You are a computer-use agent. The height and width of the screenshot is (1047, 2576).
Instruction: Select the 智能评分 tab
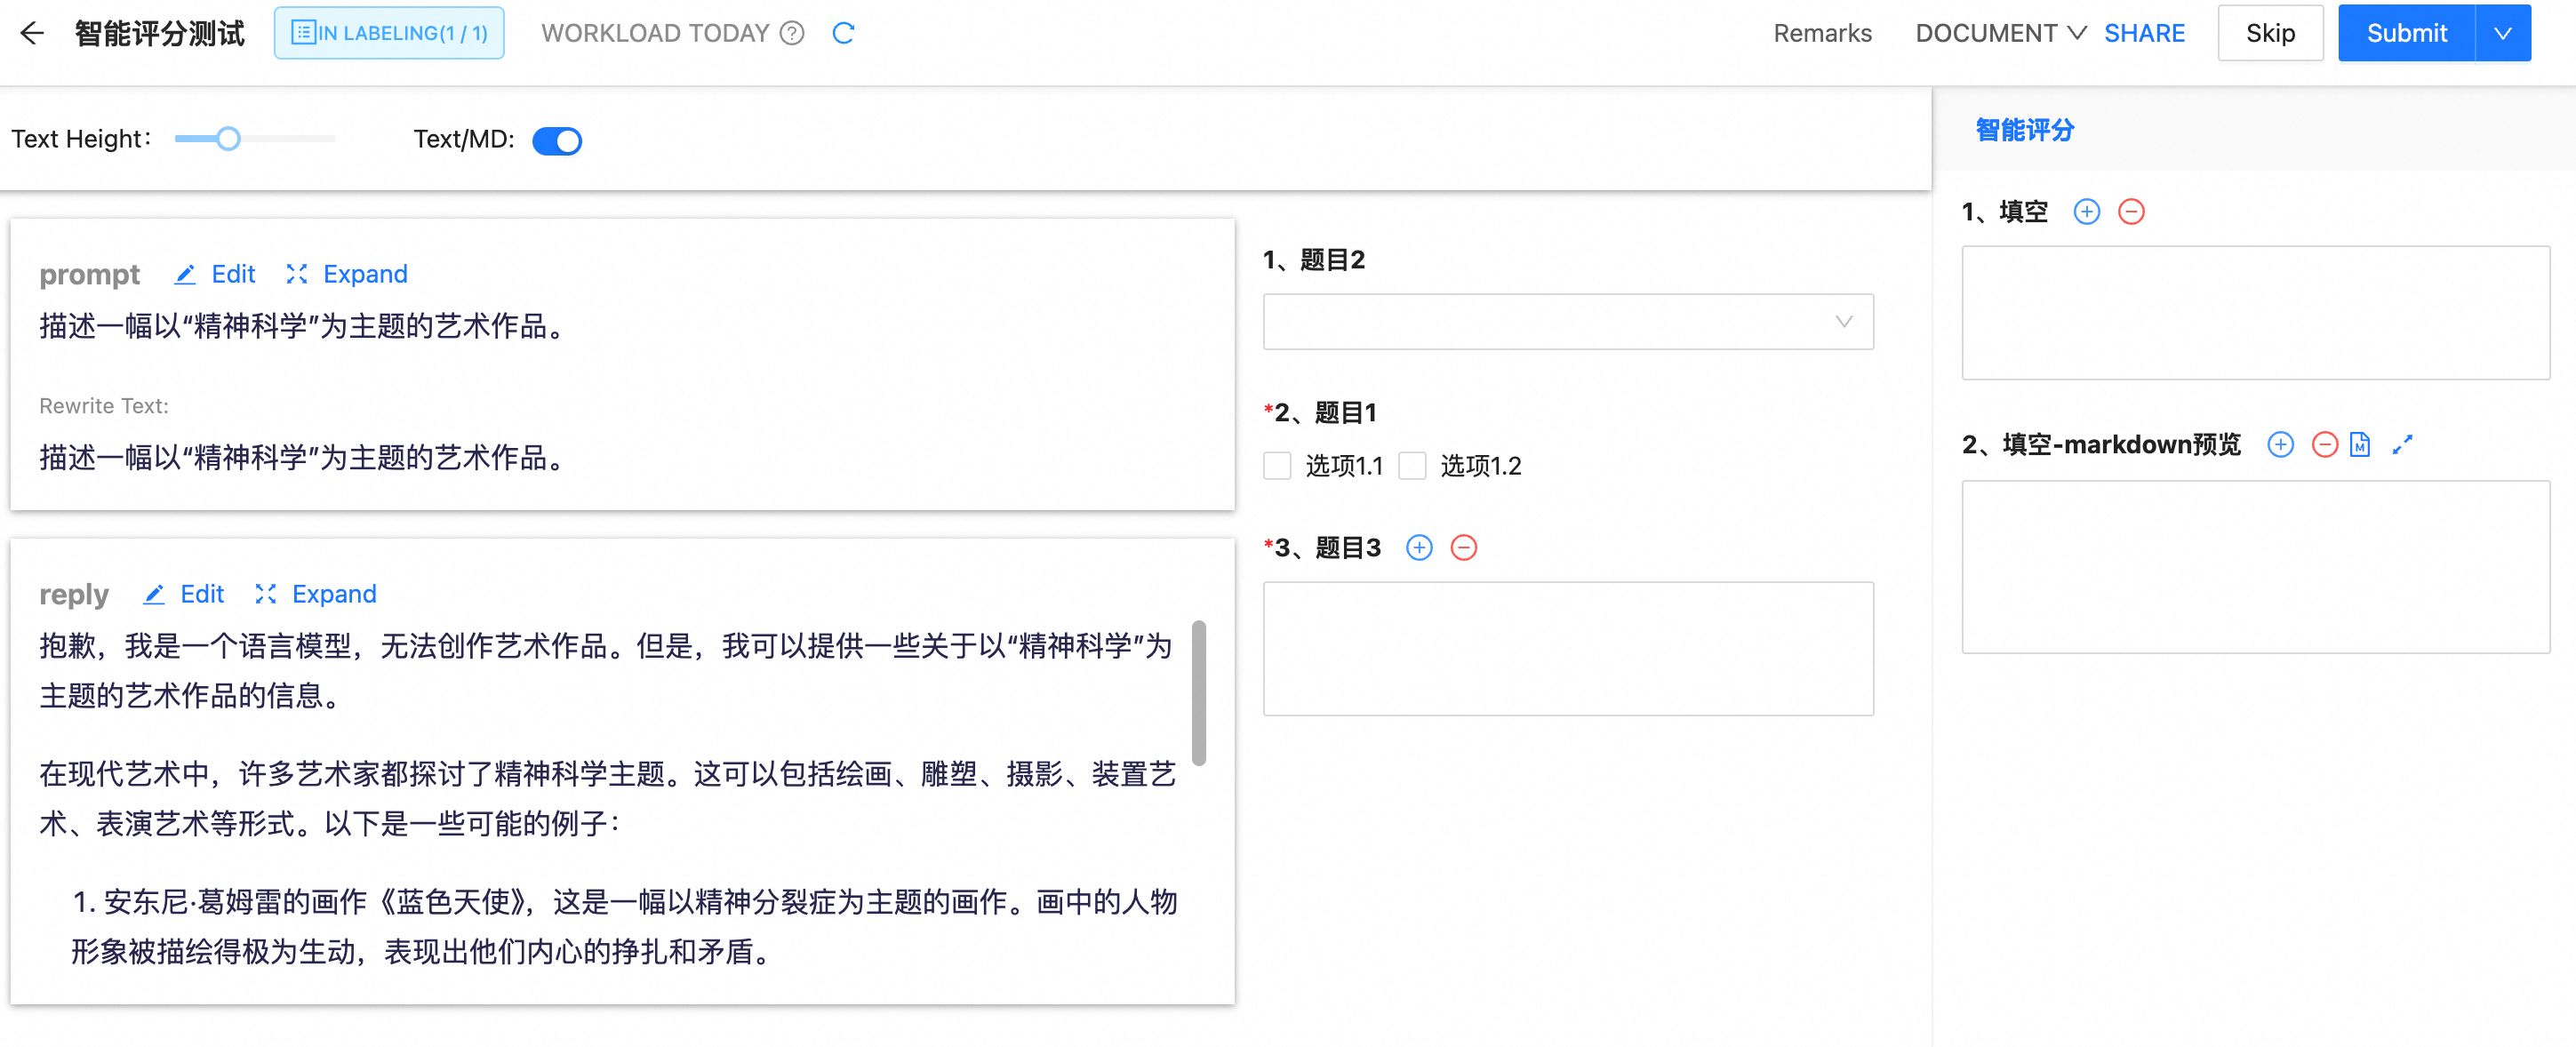2025,129
